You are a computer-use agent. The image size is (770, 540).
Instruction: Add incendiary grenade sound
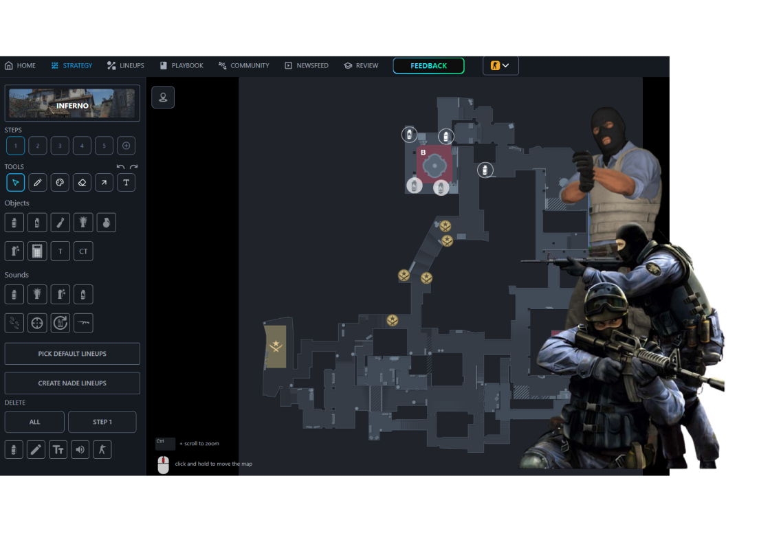pyautogui.click(x=83, y=295)
